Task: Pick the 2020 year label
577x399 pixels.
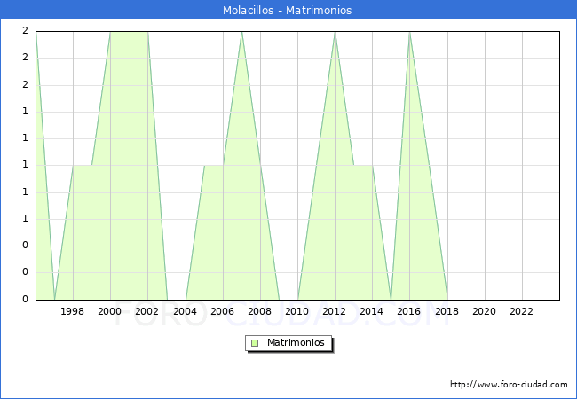Action: coord(484,311)
